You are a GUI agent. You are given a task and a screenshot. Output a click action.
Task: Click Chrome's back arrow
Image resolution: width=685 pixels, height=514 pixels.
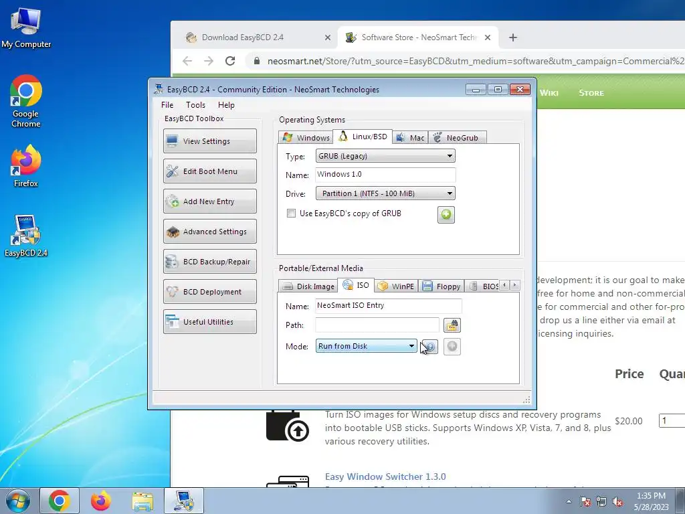pos(187,61)
